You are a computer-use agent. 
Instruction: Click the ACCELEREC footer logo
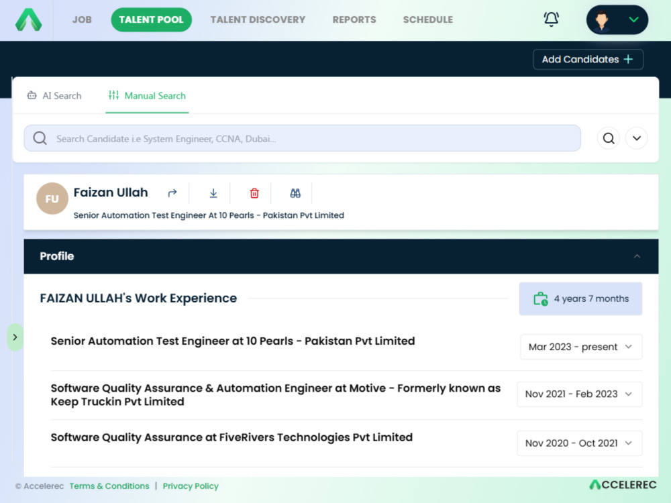pyautogui.click(x=623, y=485)
